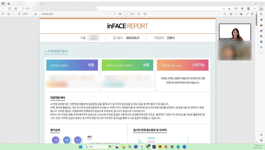Image resolution: width=265 pixels, height=150 pixels.
Task: Activate the 그리기 draw tool
Action: pyautogui.click(x=23, y=14)
